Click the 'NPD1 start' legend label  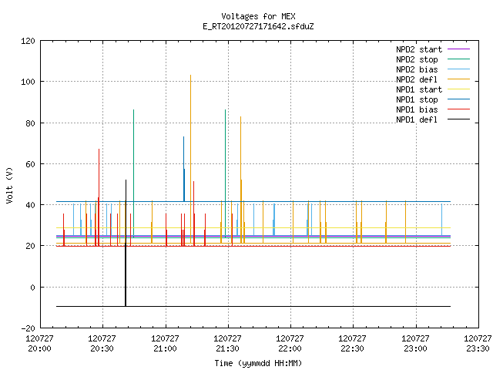419,89
